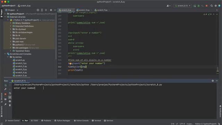Toggle tool window bars icon in corner
Screen dimensions: 222x125
click(x=2, y=124)
